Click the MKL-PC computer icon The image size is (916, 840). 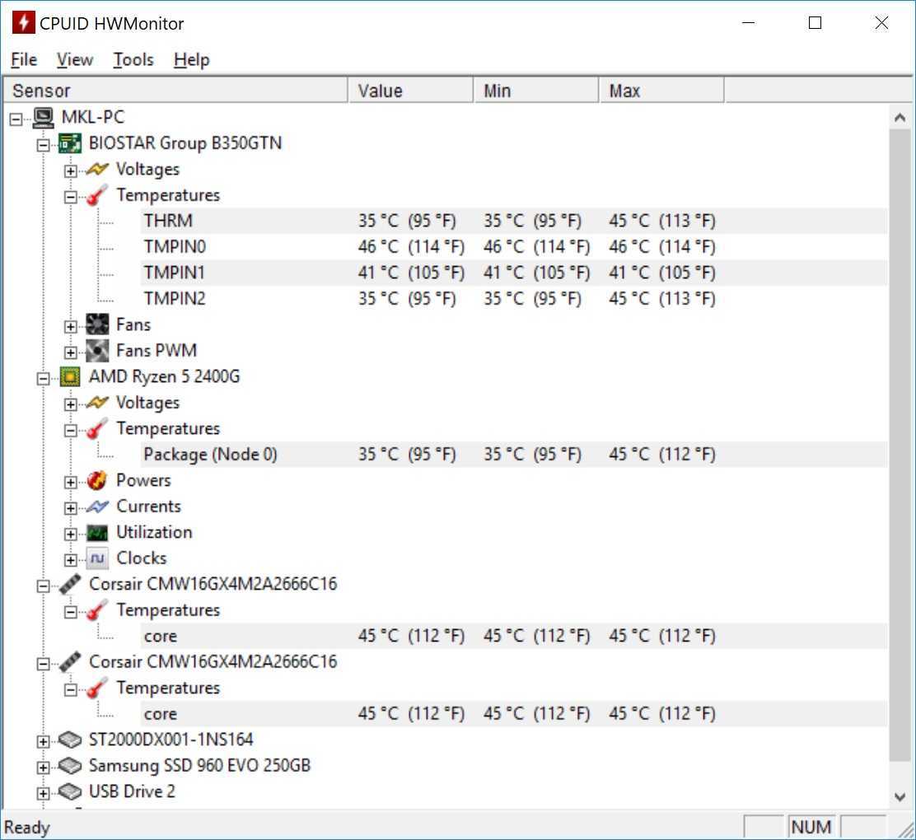tap(44, 118)
